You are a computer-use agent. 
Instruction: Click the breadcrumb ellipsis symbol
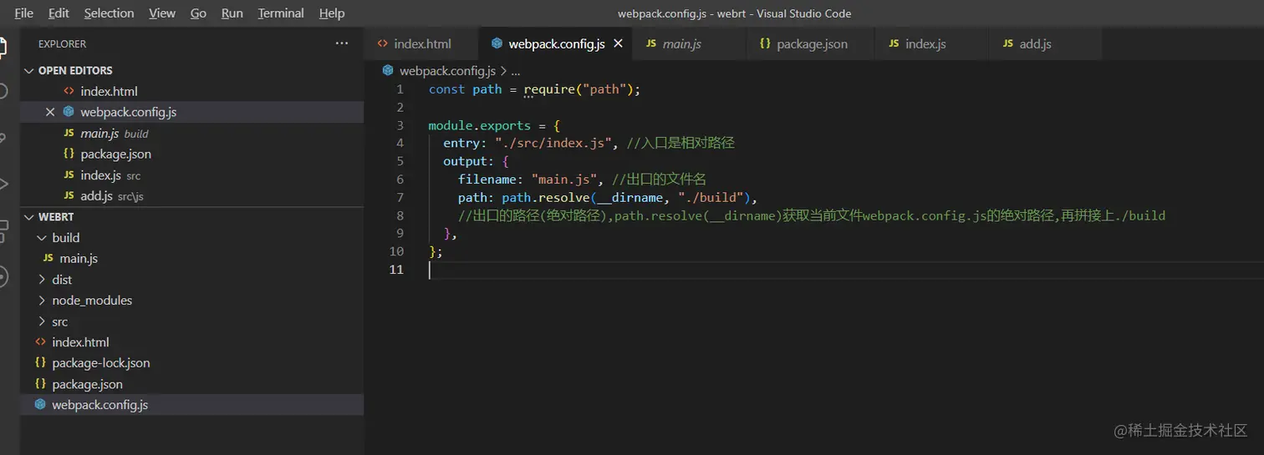click(516, 72)
